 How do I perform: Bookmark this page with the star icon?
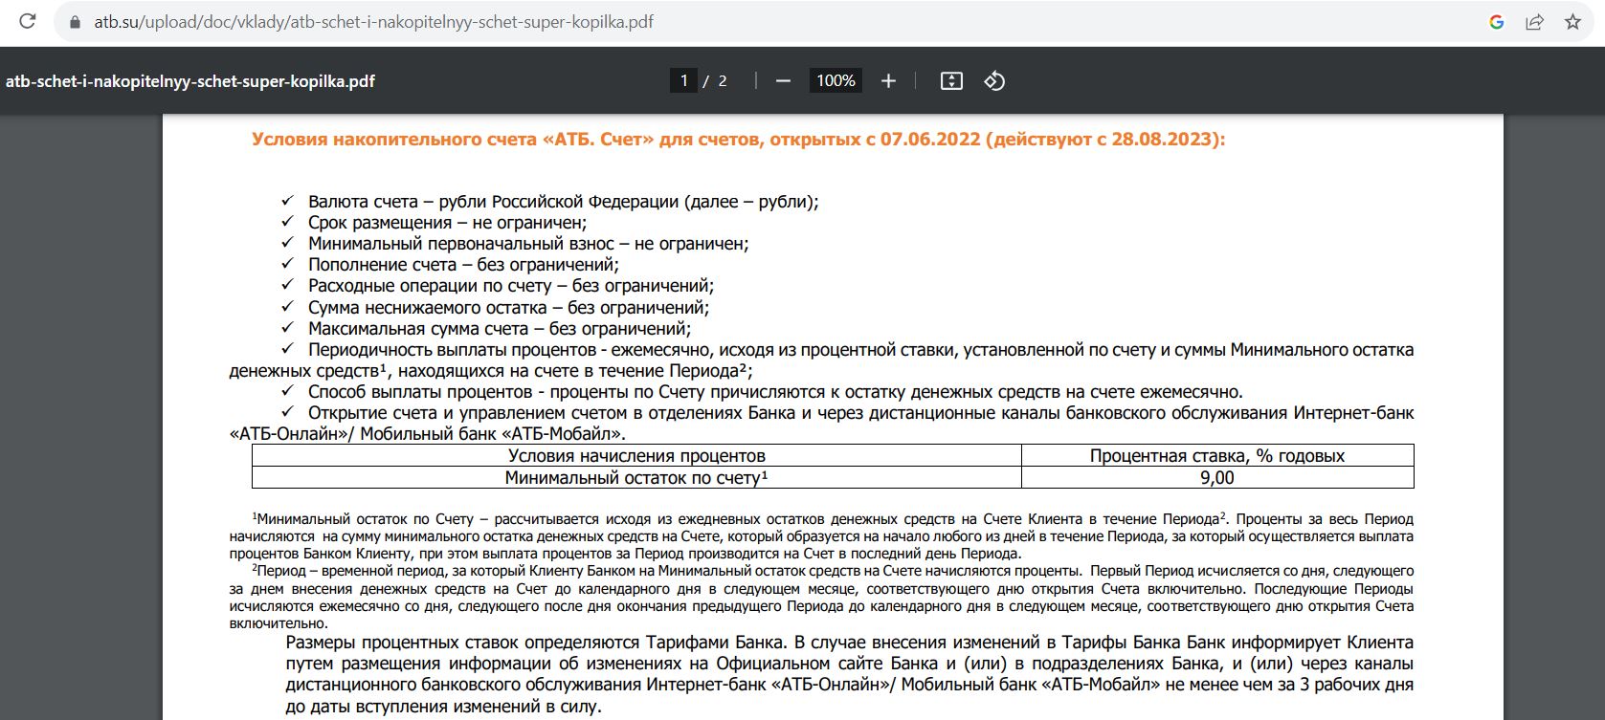pos(1572,22)
